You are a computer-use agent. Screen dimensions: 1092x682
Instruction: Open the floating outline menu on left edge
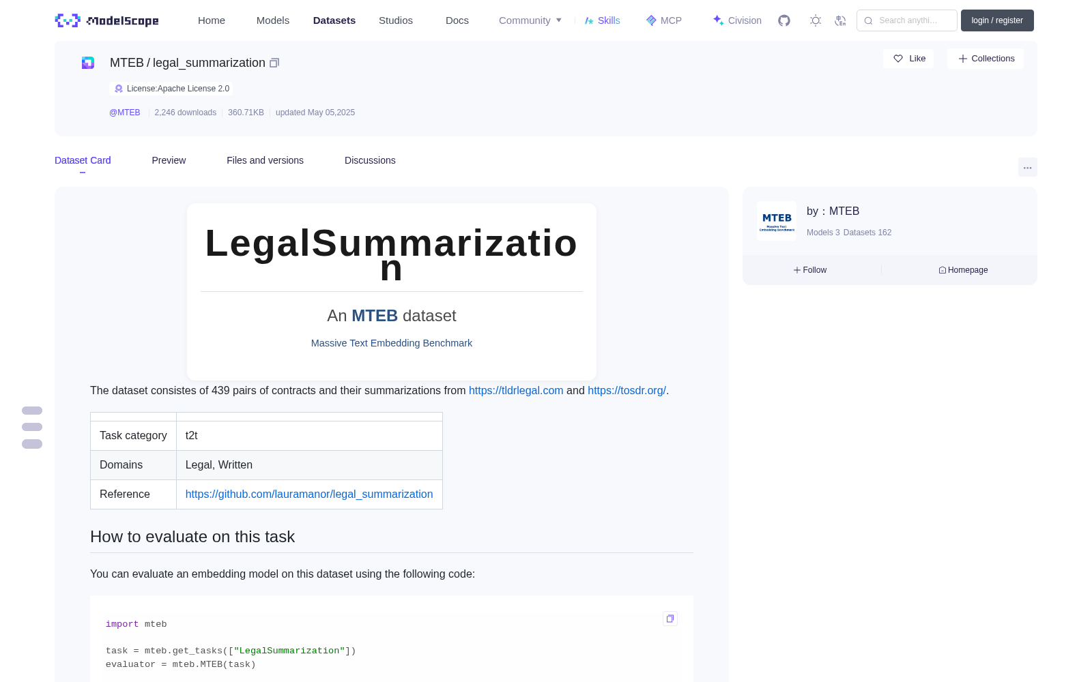[x=32, y=428]
